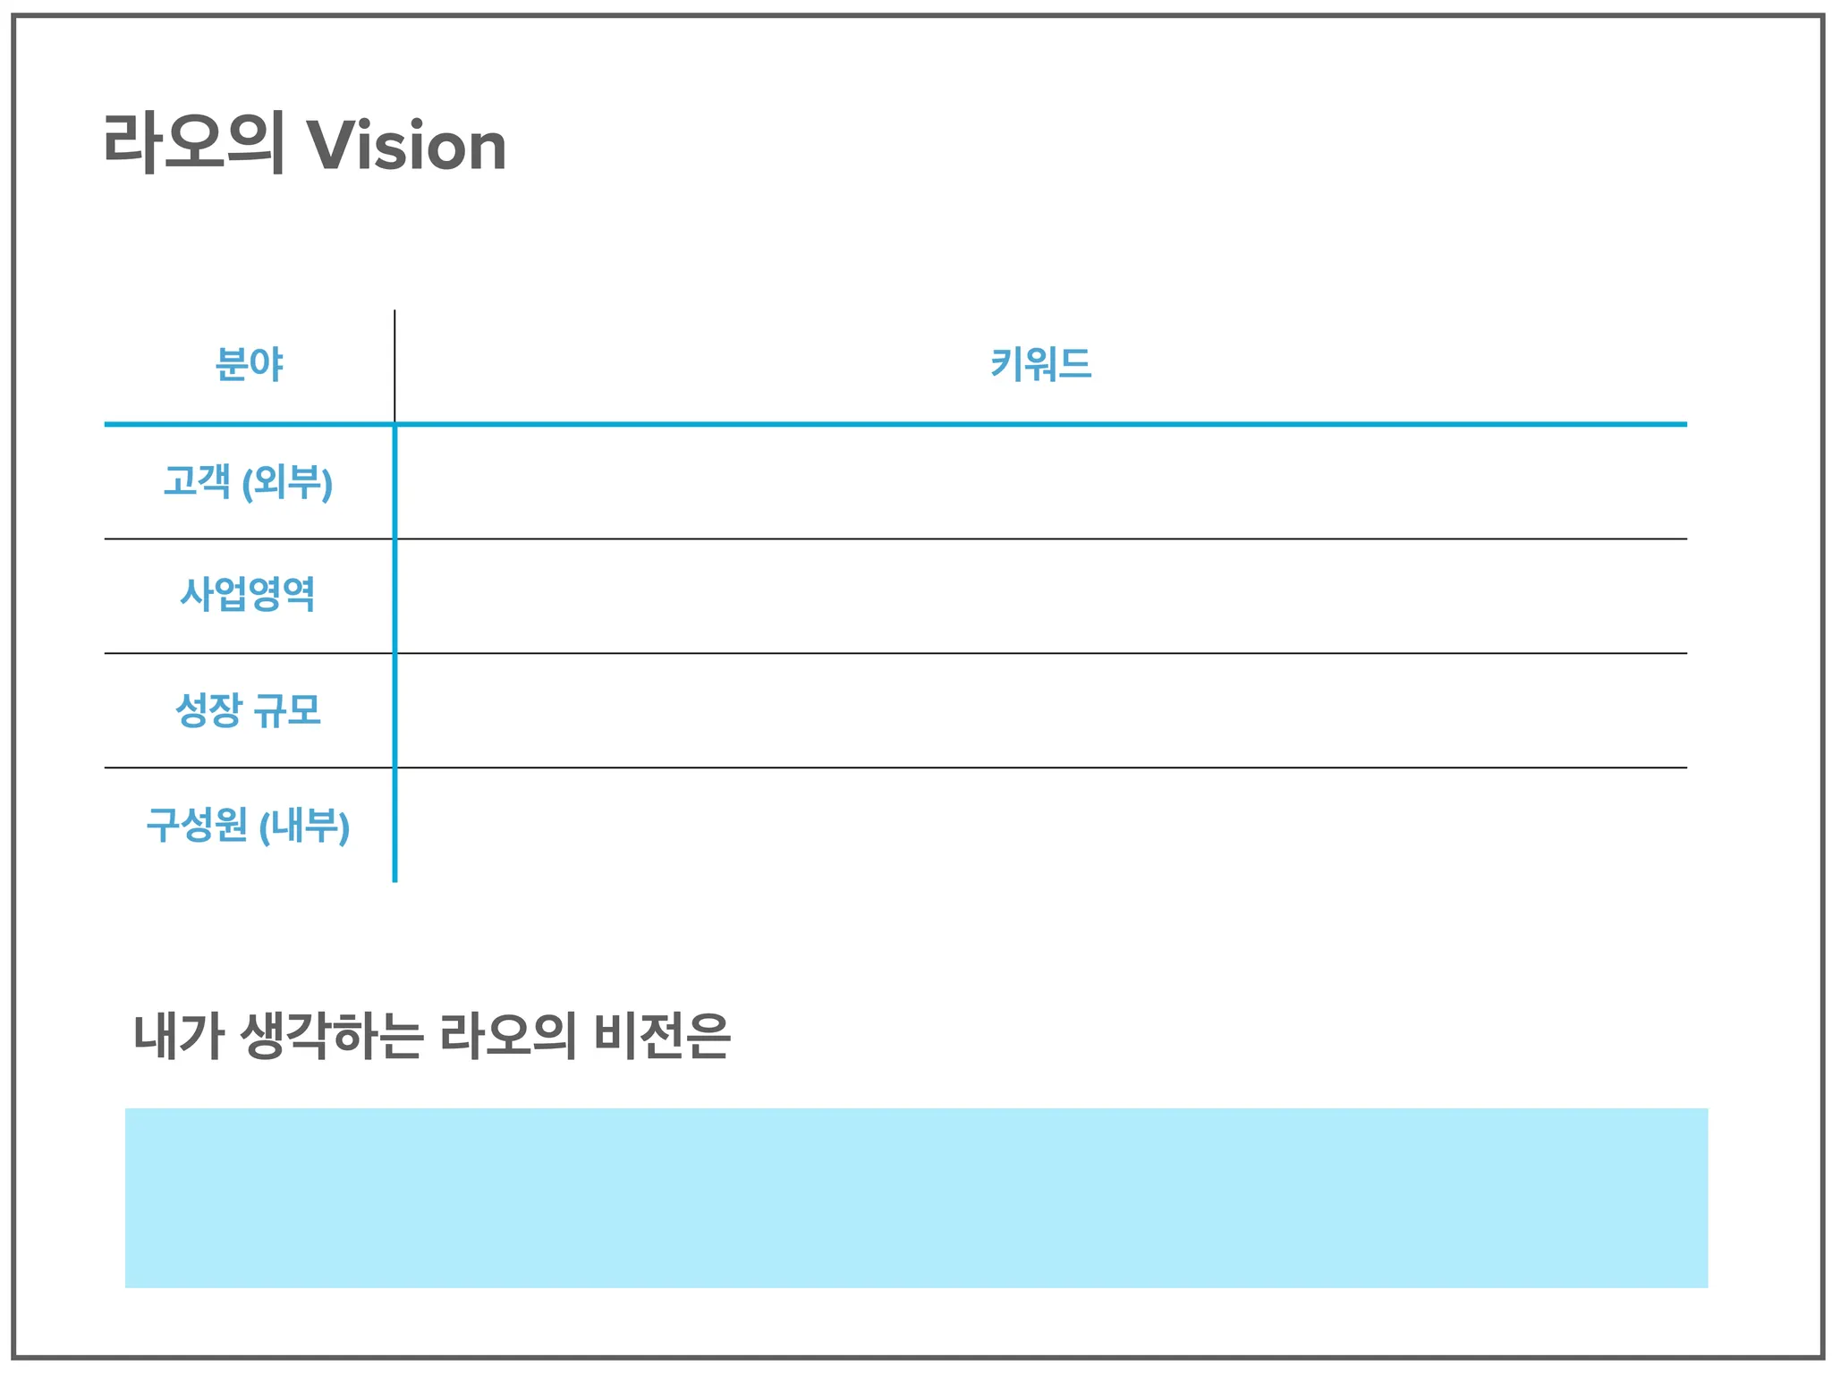Click the black line between 성장 규모 and 구성원 rows
This screenshot has height=1374, width=1832.
895,768
